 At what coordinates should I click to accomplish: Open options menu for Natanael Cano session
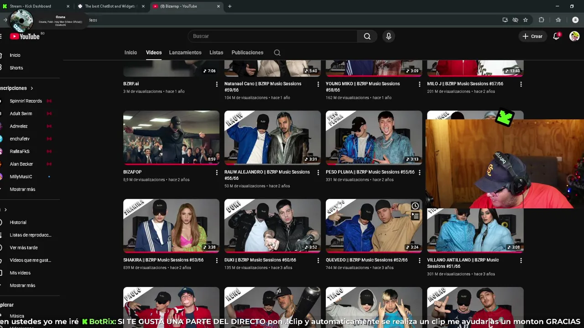click(318, 84)
